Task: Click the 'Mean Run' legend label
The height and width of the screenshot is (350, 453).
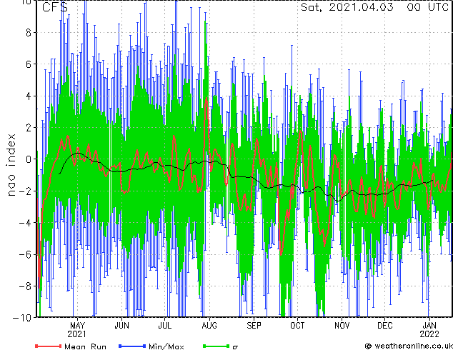Action: [85, 346]
